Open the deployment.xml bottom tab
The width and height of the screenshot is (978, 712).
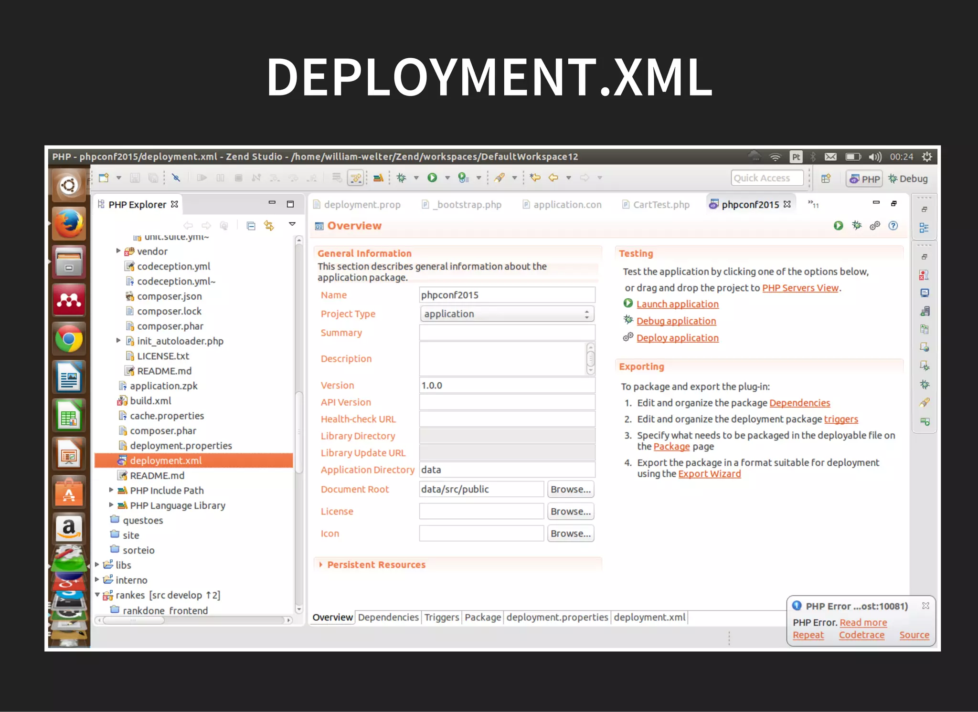[x=649, y=617]
